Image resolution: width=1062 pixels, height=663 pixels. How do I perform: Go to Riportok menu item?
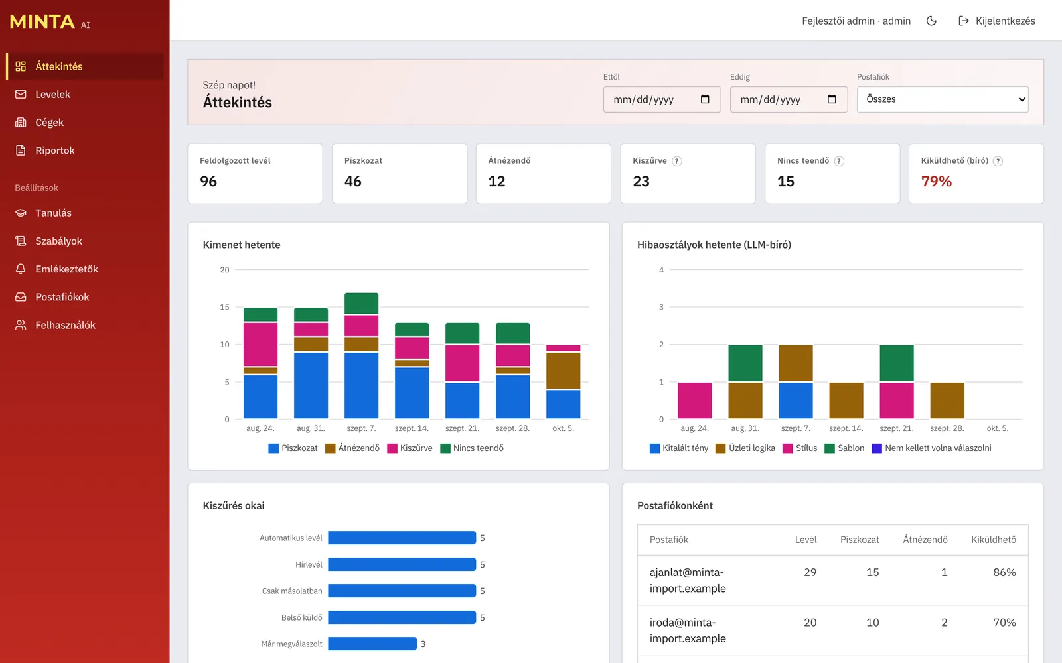84,151
